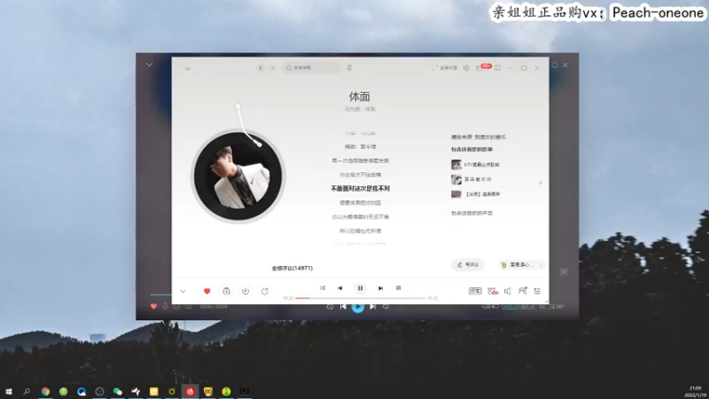The width and height of the screenshot is (709, 399).
Task: Go back with the left arrow
Action: 261,68
